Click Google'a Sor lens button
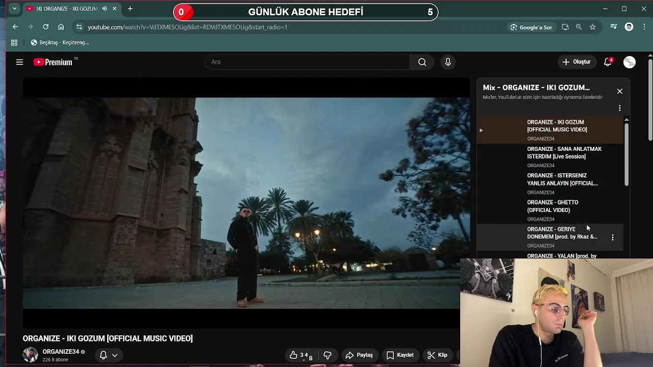 [x=531, y=27]
